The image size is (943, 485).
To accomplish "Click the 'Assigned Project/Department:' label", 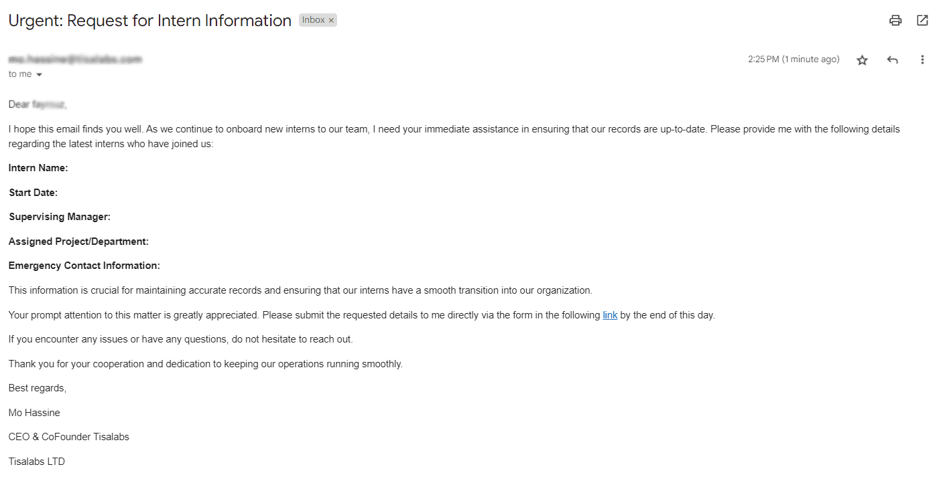I will [x=78, y=241].
